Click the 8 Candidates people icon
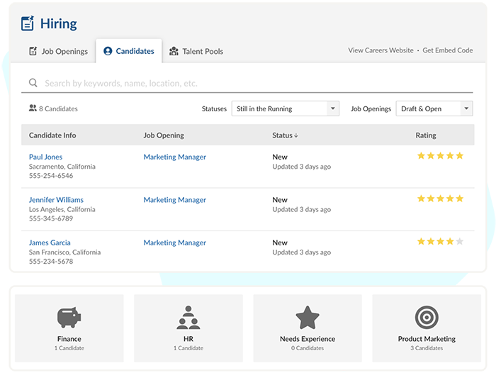This screenshot has width=496, height=373. click(33, 108)
